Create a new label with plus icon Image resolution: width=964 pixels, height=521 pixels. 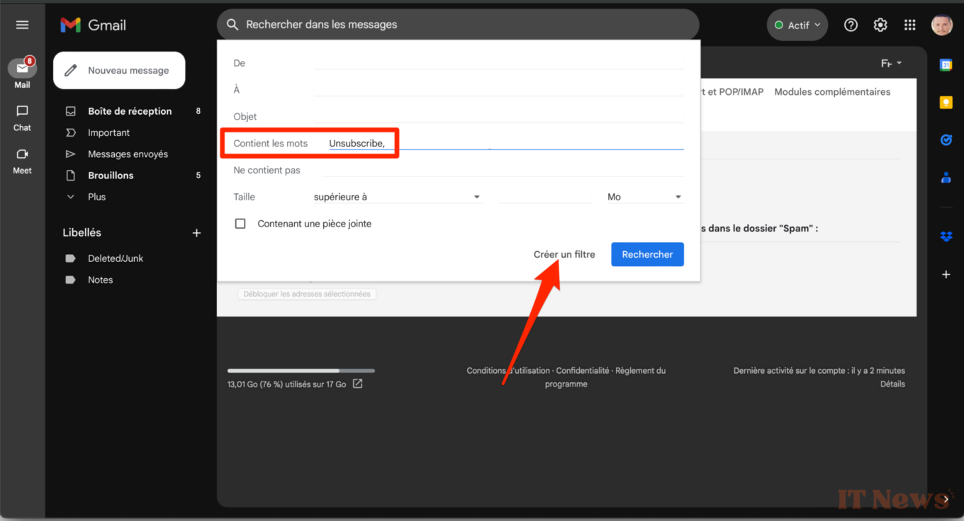(x=196, y=233)
